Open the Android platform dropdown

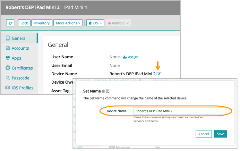pyautogui.click(x=118, y=23)
